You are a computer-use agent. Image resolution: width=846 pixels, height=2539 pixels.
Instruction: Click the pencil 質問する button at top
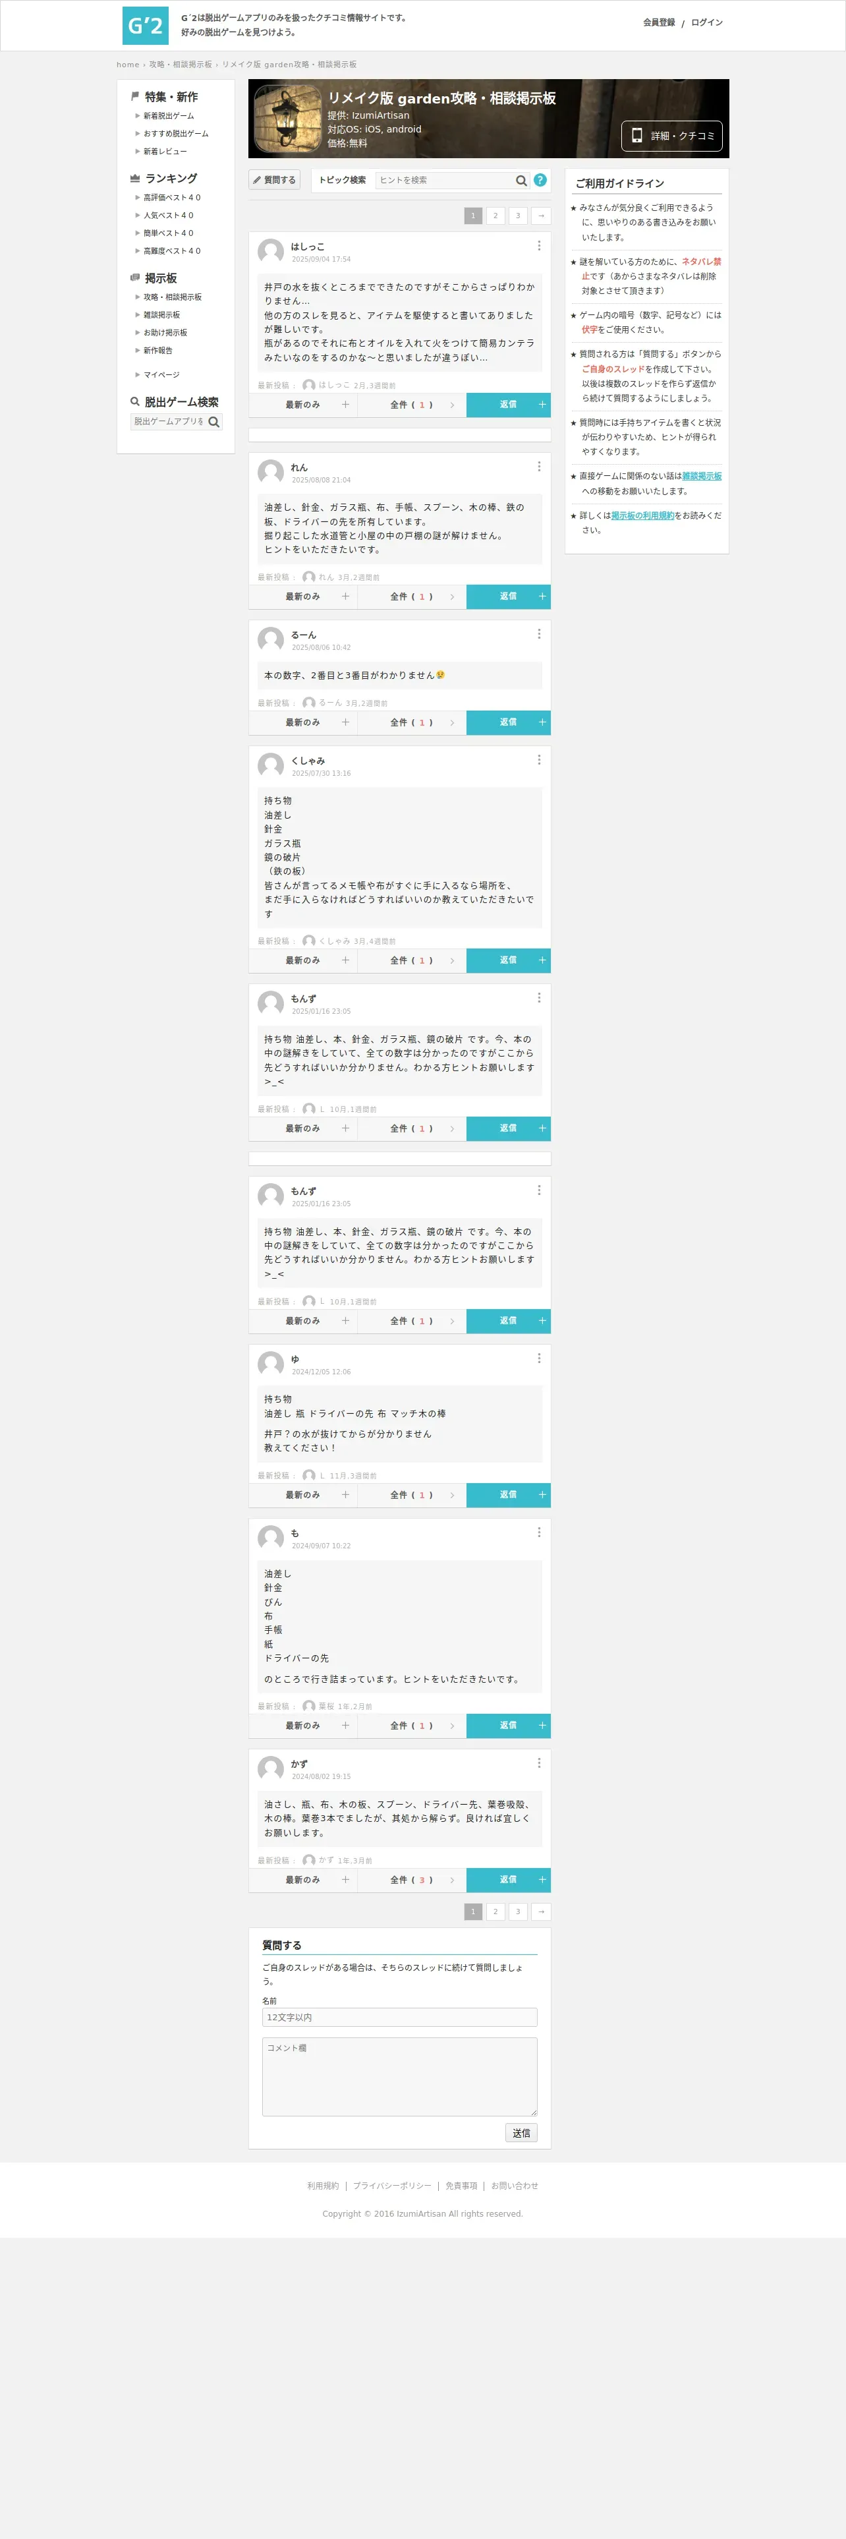point(275,181)
